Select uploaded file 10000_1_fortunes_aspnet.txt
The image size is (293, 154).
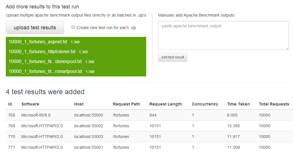38,42
